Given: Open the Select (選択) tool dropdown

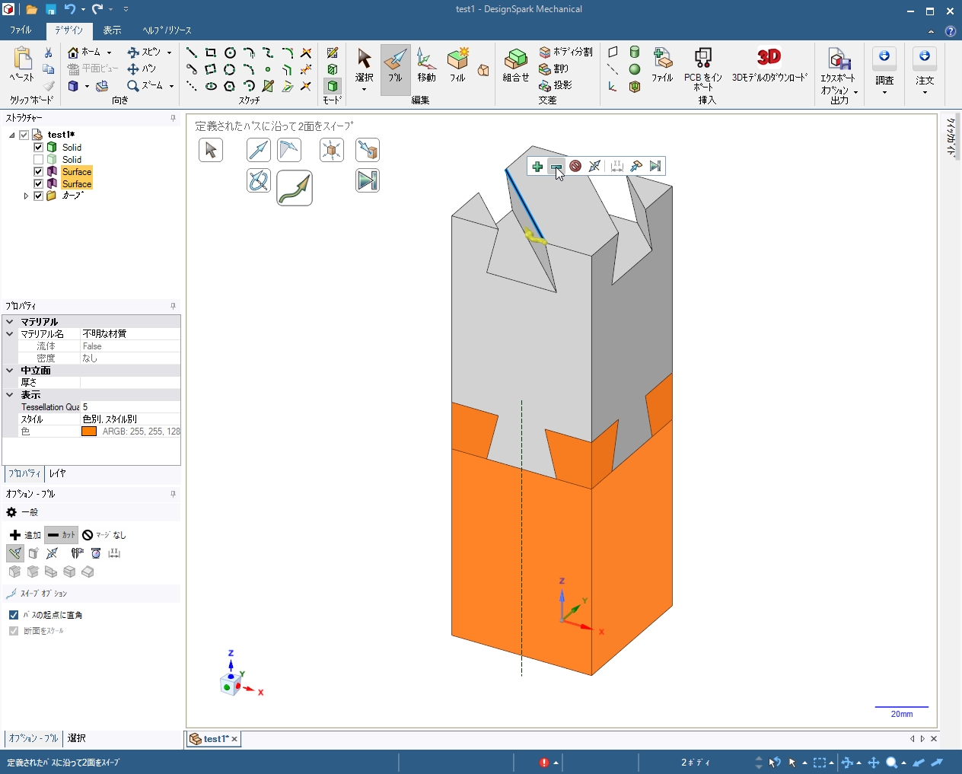Looking at the screenshot, I should click(x=364, y=90).
